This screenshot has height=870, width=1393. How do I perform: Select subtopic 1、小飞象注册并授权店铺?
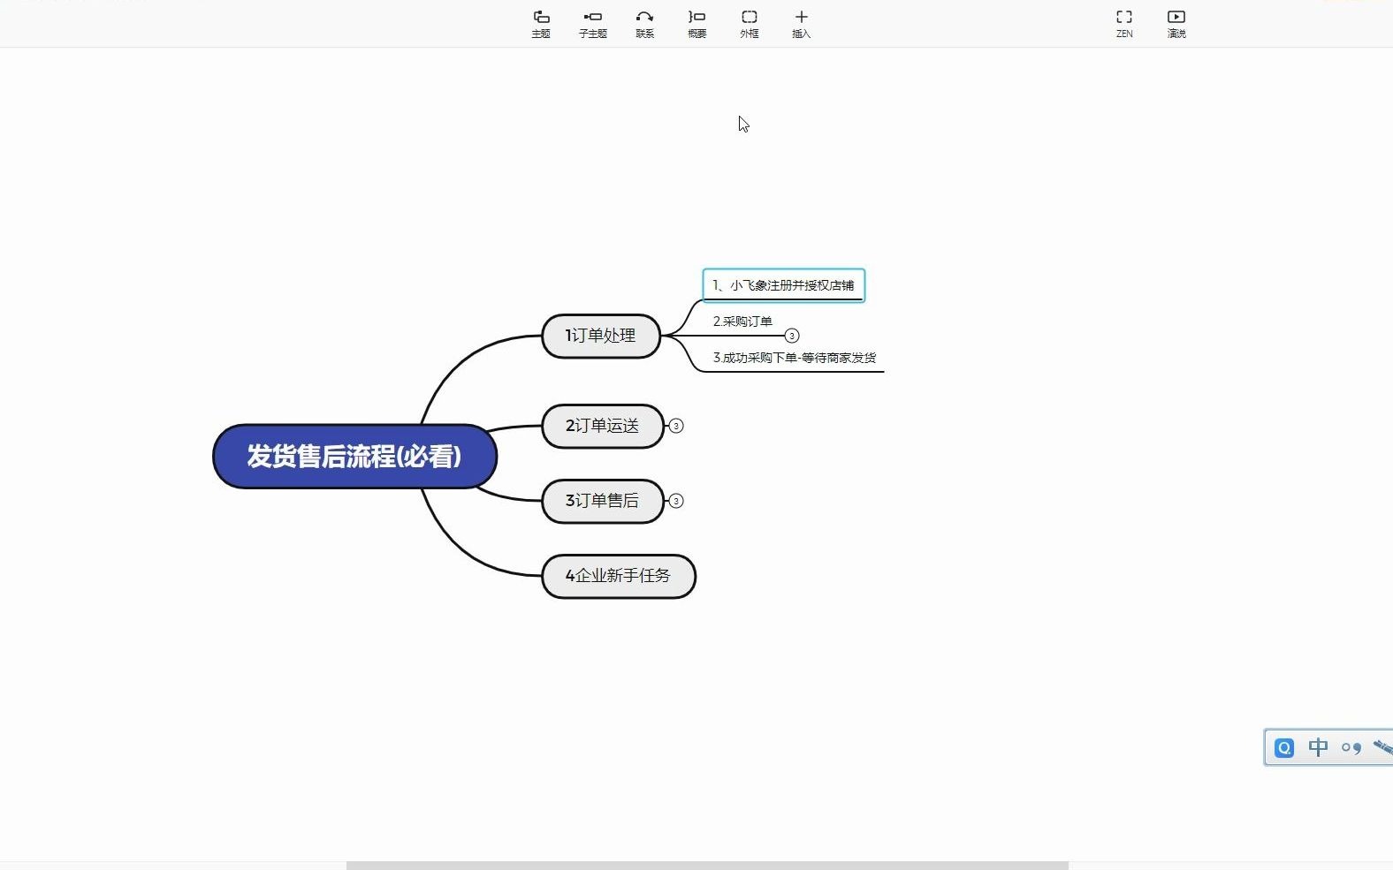783,285
